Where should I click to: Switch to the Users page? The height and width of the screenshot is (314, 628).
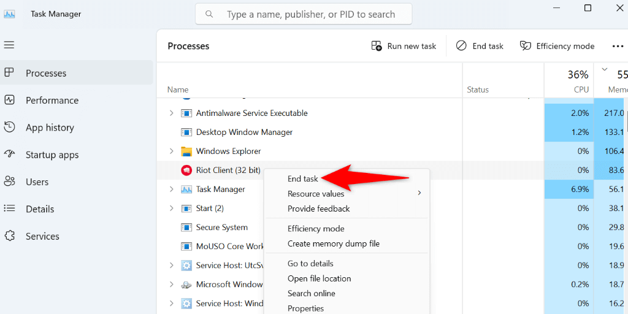(x=37, y=182)
